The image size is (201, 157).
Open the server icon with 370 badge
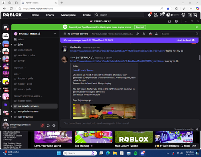[x=6, y=44]
